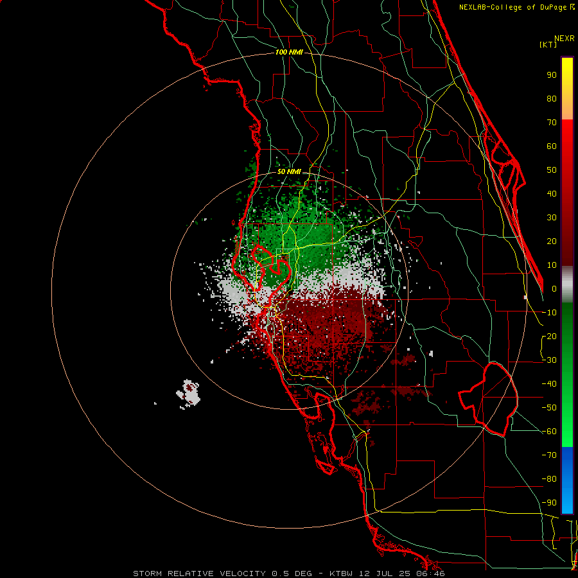This screenshot has width=578, height=578.
Task: Select the 100 NMI range ring label
Action: 288,53
